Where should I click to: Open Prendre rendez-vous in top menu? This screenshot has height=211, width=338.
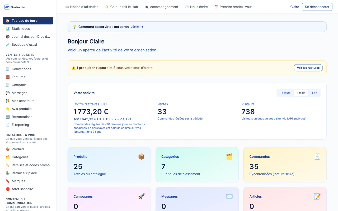(233, 7)
